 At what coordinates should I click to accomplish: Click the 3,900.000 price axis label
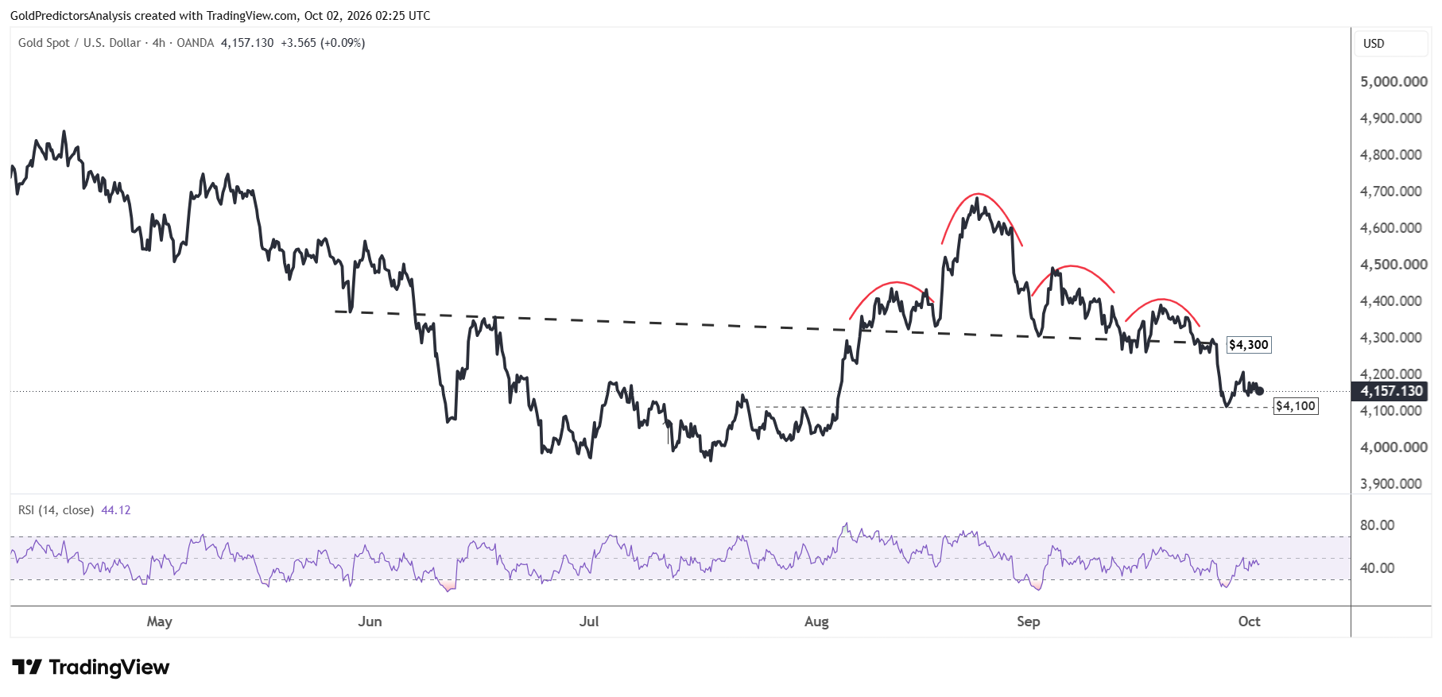[1391, 484]
